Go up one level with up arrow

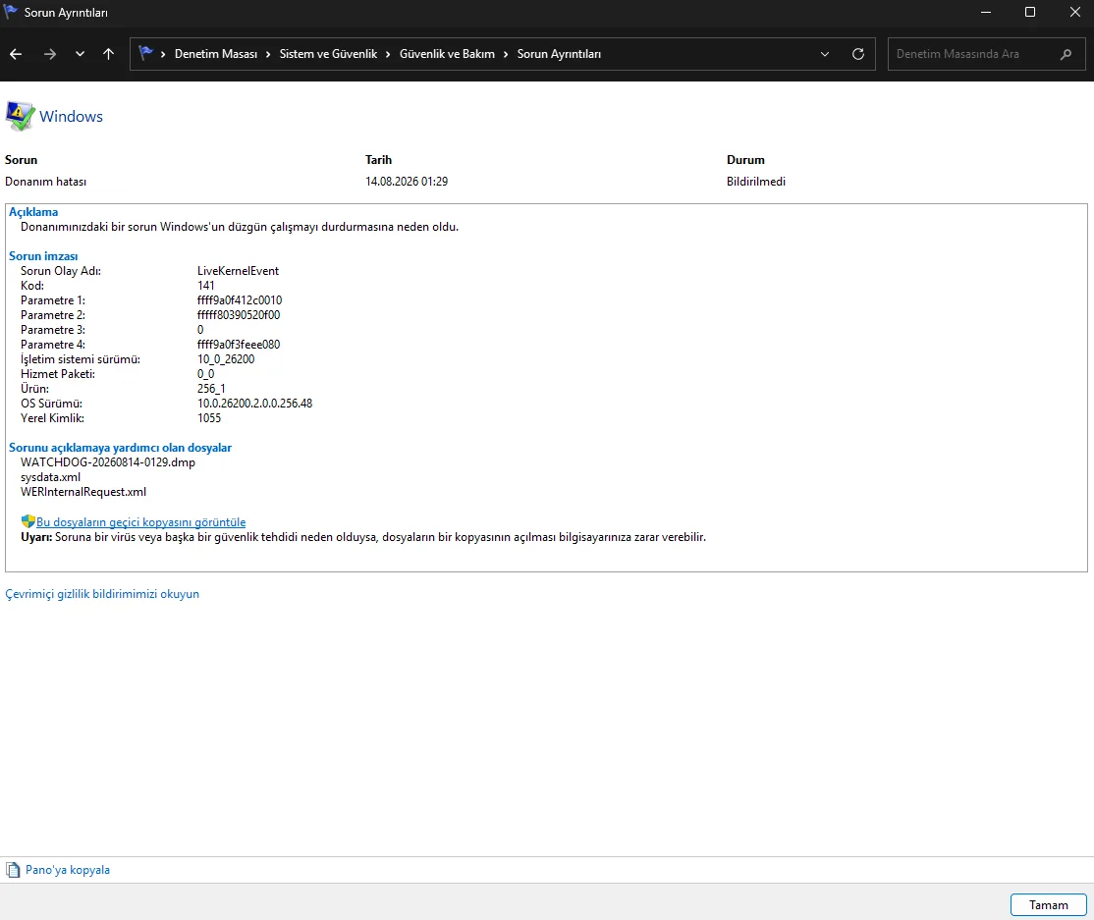tap(108, 54)
